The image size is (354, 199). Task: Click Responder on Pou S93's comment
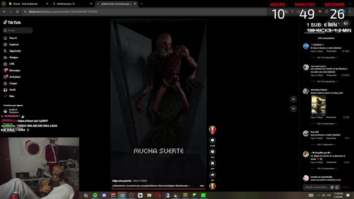[x=331, y=138]
